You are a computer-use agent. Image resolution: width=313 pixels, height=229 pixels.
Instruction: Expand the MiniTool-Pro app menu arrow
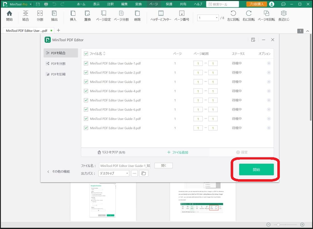tap(31, 4)
